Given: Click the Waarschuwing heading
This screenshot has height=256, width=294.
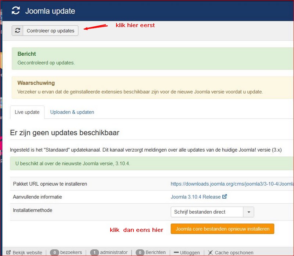Looking at the screenshot, I should [36, 83].
